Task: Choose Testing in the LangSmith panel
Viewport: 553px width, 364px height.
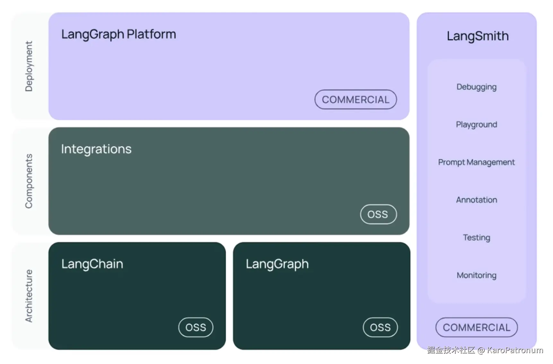Action: pyautogui.click(x=476, y=237)
